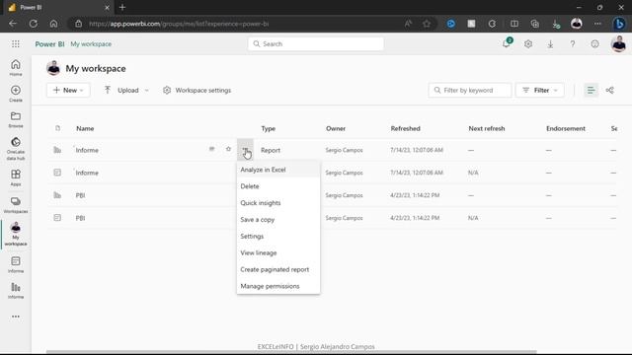Open Workspace settings
This screenshot has height=355, width=632.
pos(197,90)
